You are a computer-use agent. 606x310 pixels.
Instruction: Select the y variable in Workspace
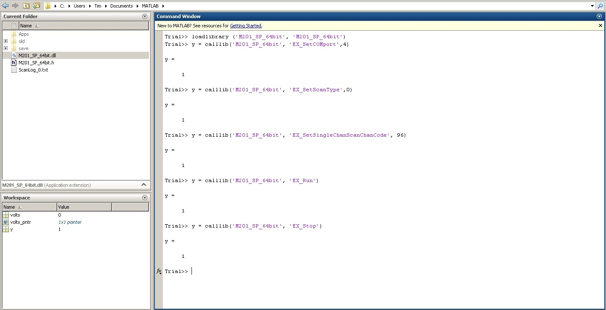click(x=12, y=229)
